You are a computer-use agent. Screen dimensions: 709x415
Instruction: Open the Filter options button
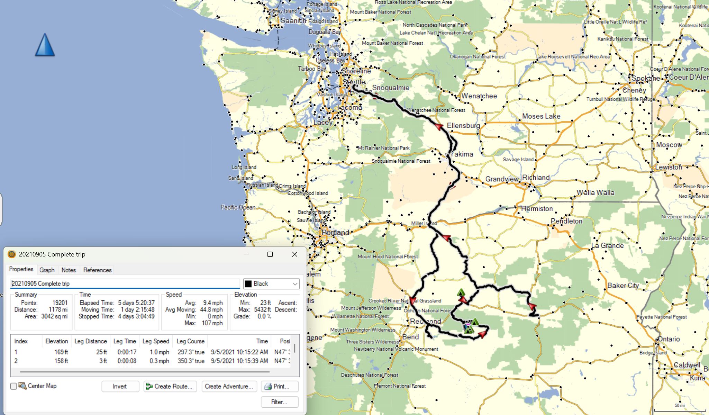(x=279, y=402)
